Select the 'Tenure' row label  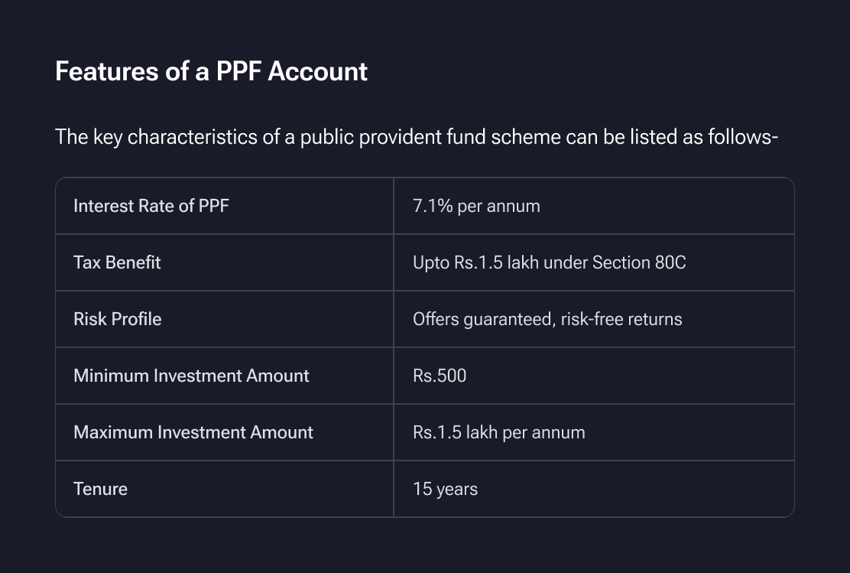100,489
